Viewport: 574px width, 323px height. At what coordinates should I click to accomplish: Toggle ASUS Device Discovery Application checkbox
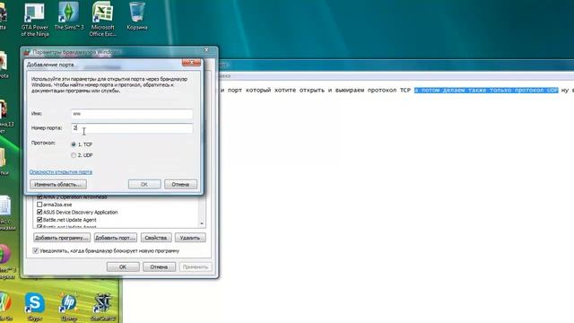click(39, 212)
